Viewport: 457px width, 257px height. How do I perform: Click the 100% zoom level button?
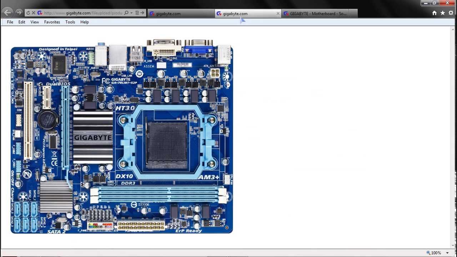434,253
